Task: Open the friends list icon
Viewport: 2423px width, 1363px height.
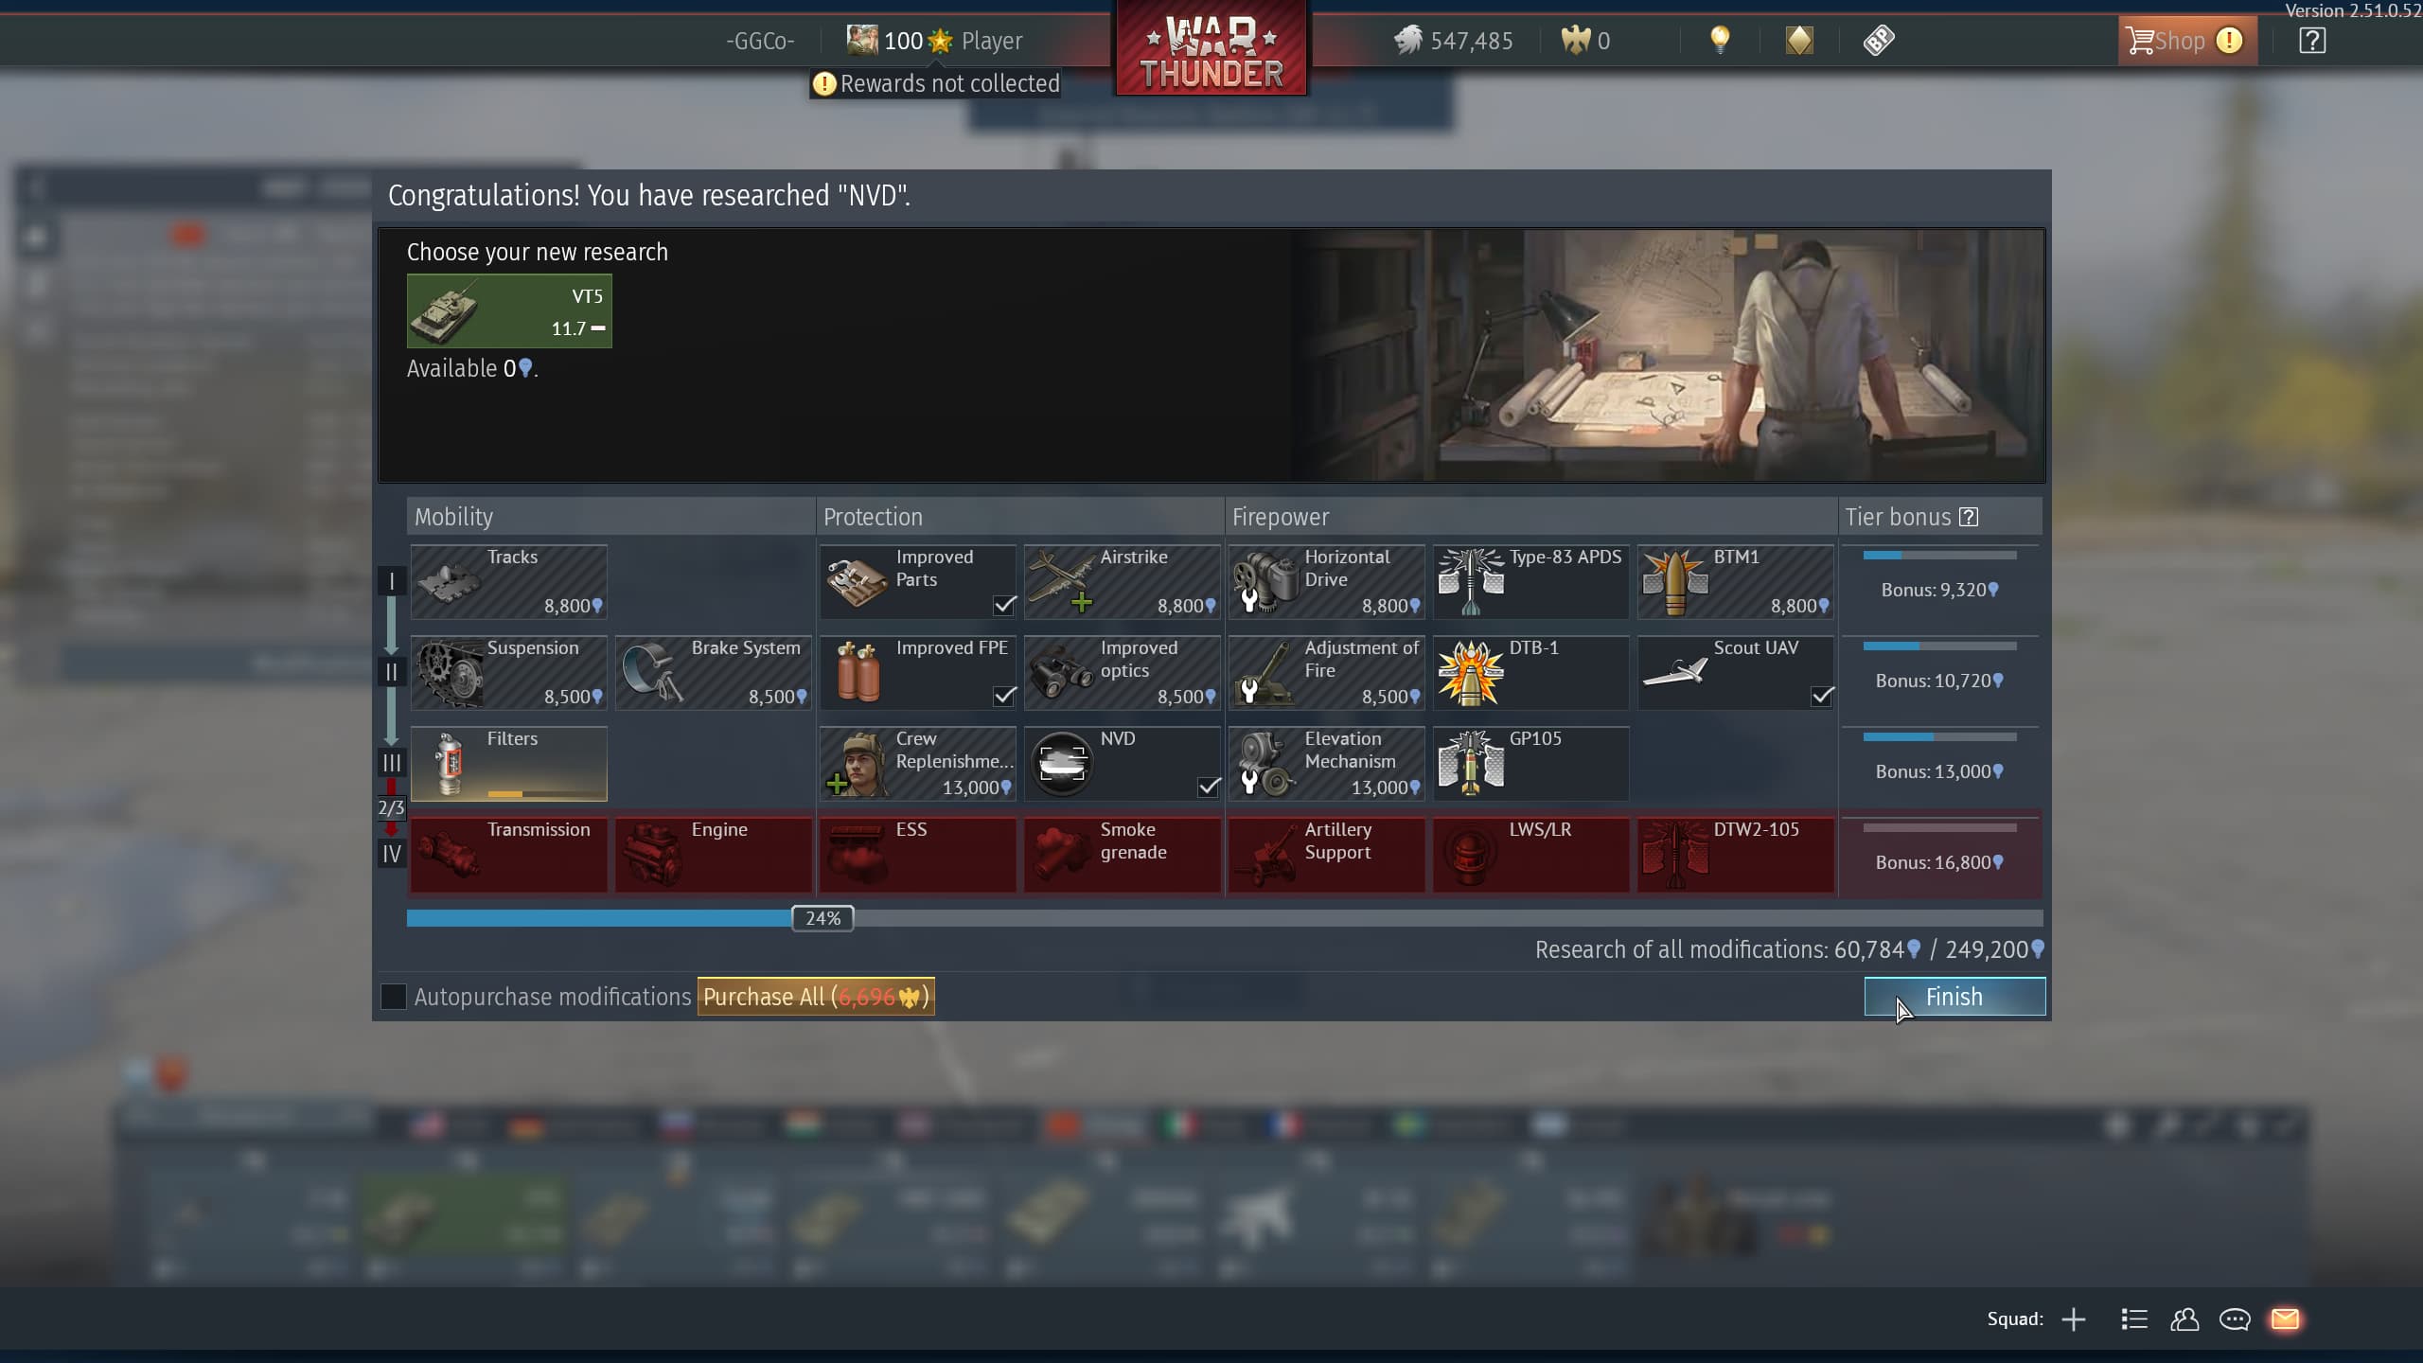Action: pos(2184,1319)
